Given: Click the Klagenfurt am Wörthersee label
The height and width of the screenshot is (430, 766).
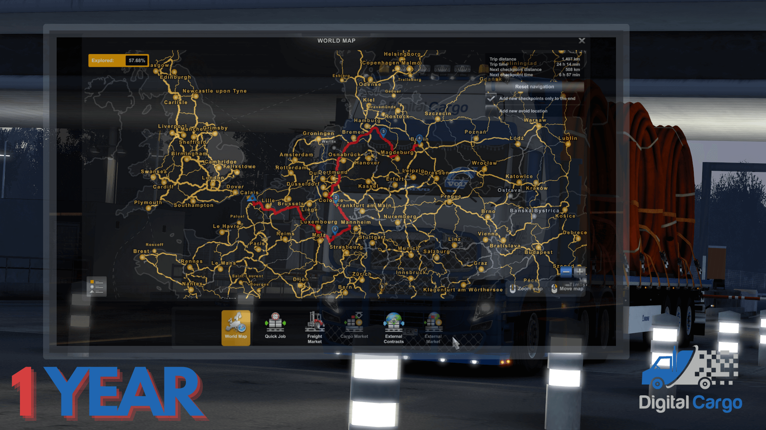Looking at the screenshot, I should click(463, 290).
